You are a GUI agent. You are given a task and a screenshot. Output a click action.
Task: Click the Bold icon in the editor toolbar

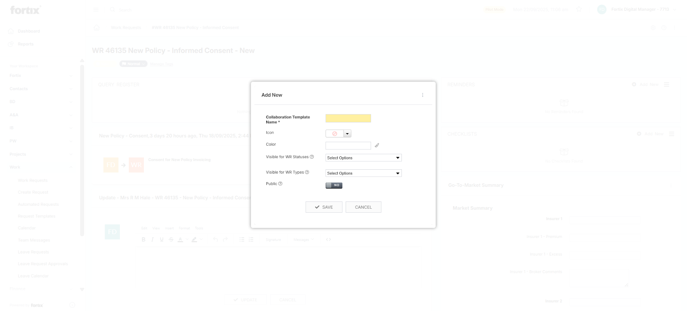point(143,240)
